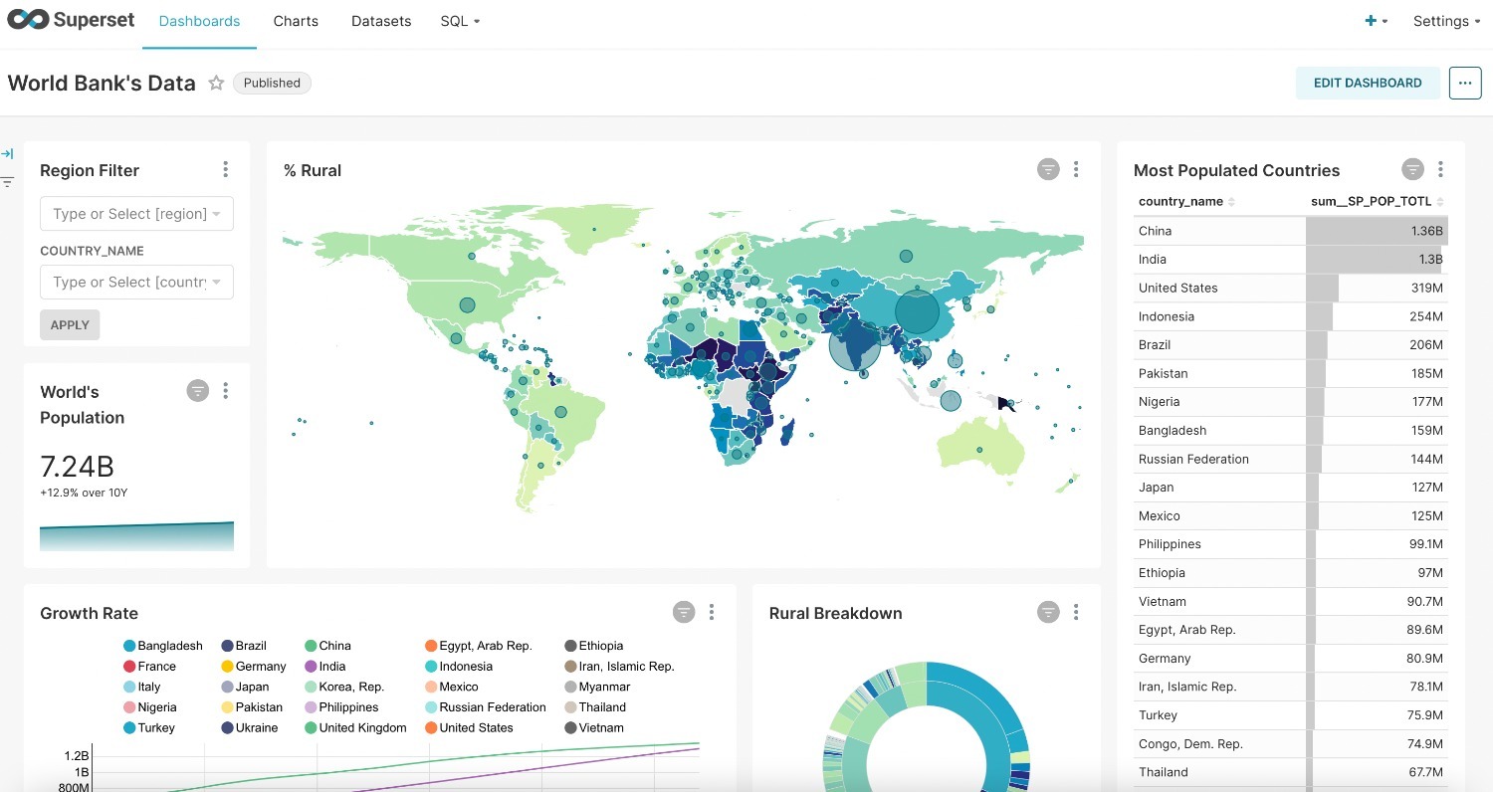1493x792 pixels.
Task: Click the Superset logo
Action: (x=71, y=20)
